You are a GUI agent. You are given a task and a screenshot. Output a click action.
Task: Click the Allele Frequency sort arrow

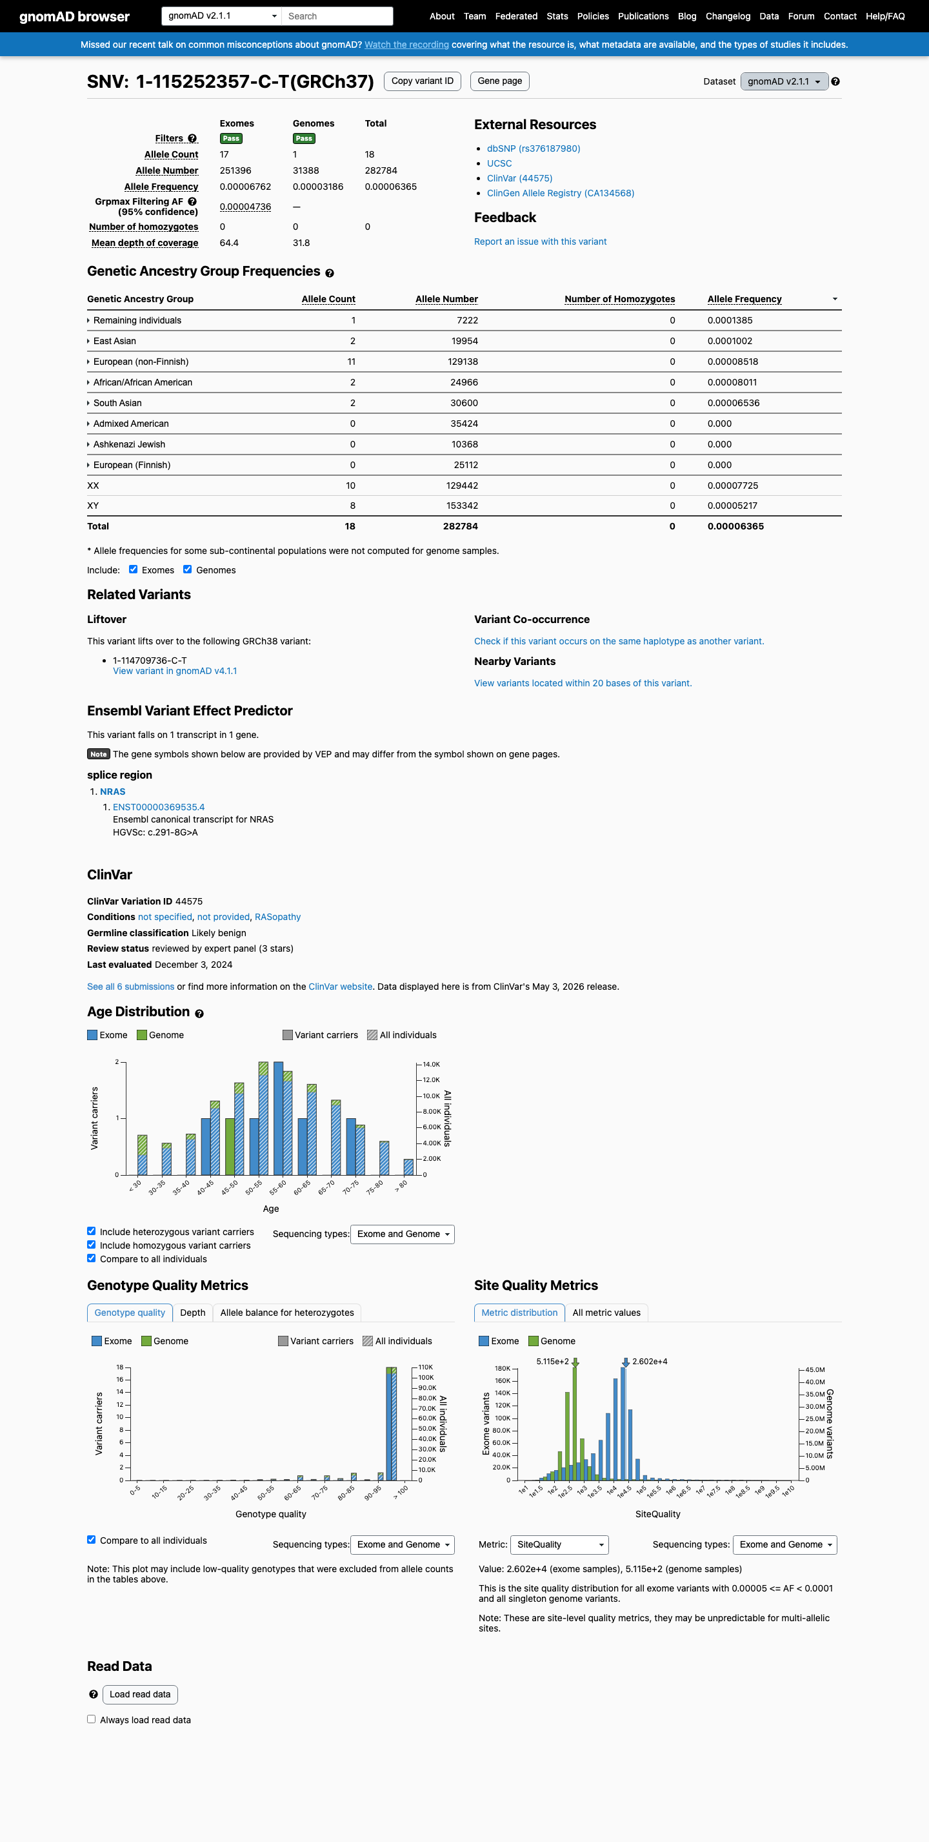click(x=835, y=299)
